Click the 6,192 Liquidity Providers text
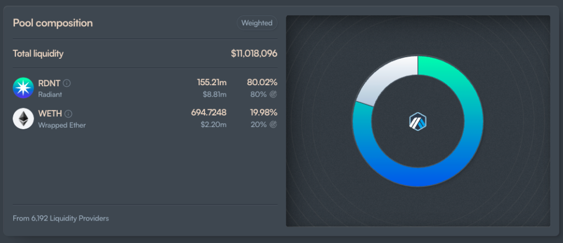Viewport: 563px width, 243px height. [60, 218]
